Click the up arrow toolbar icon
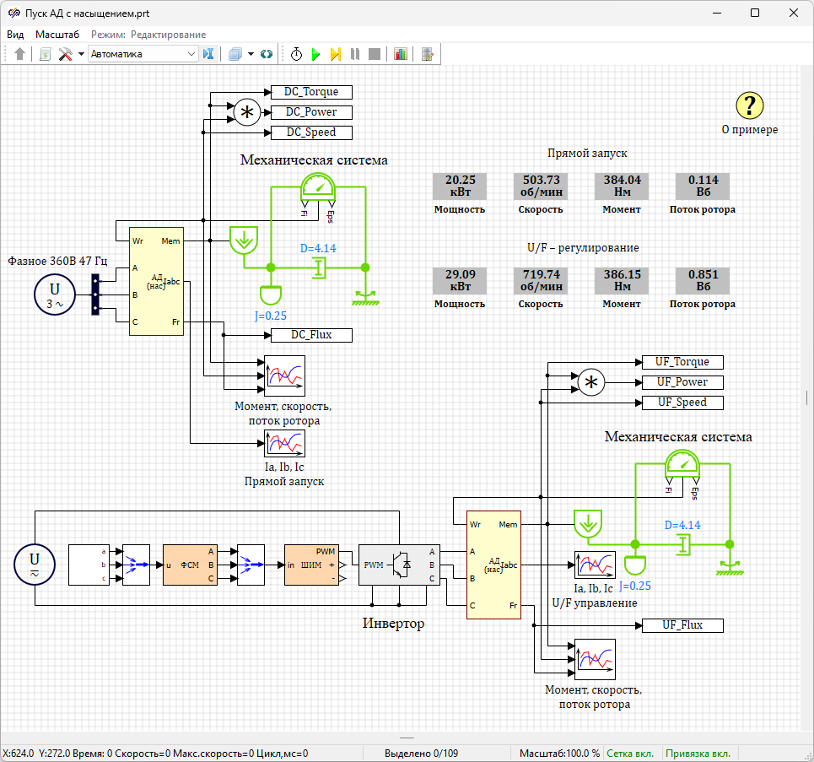814x762 pixels. point(20,54)
